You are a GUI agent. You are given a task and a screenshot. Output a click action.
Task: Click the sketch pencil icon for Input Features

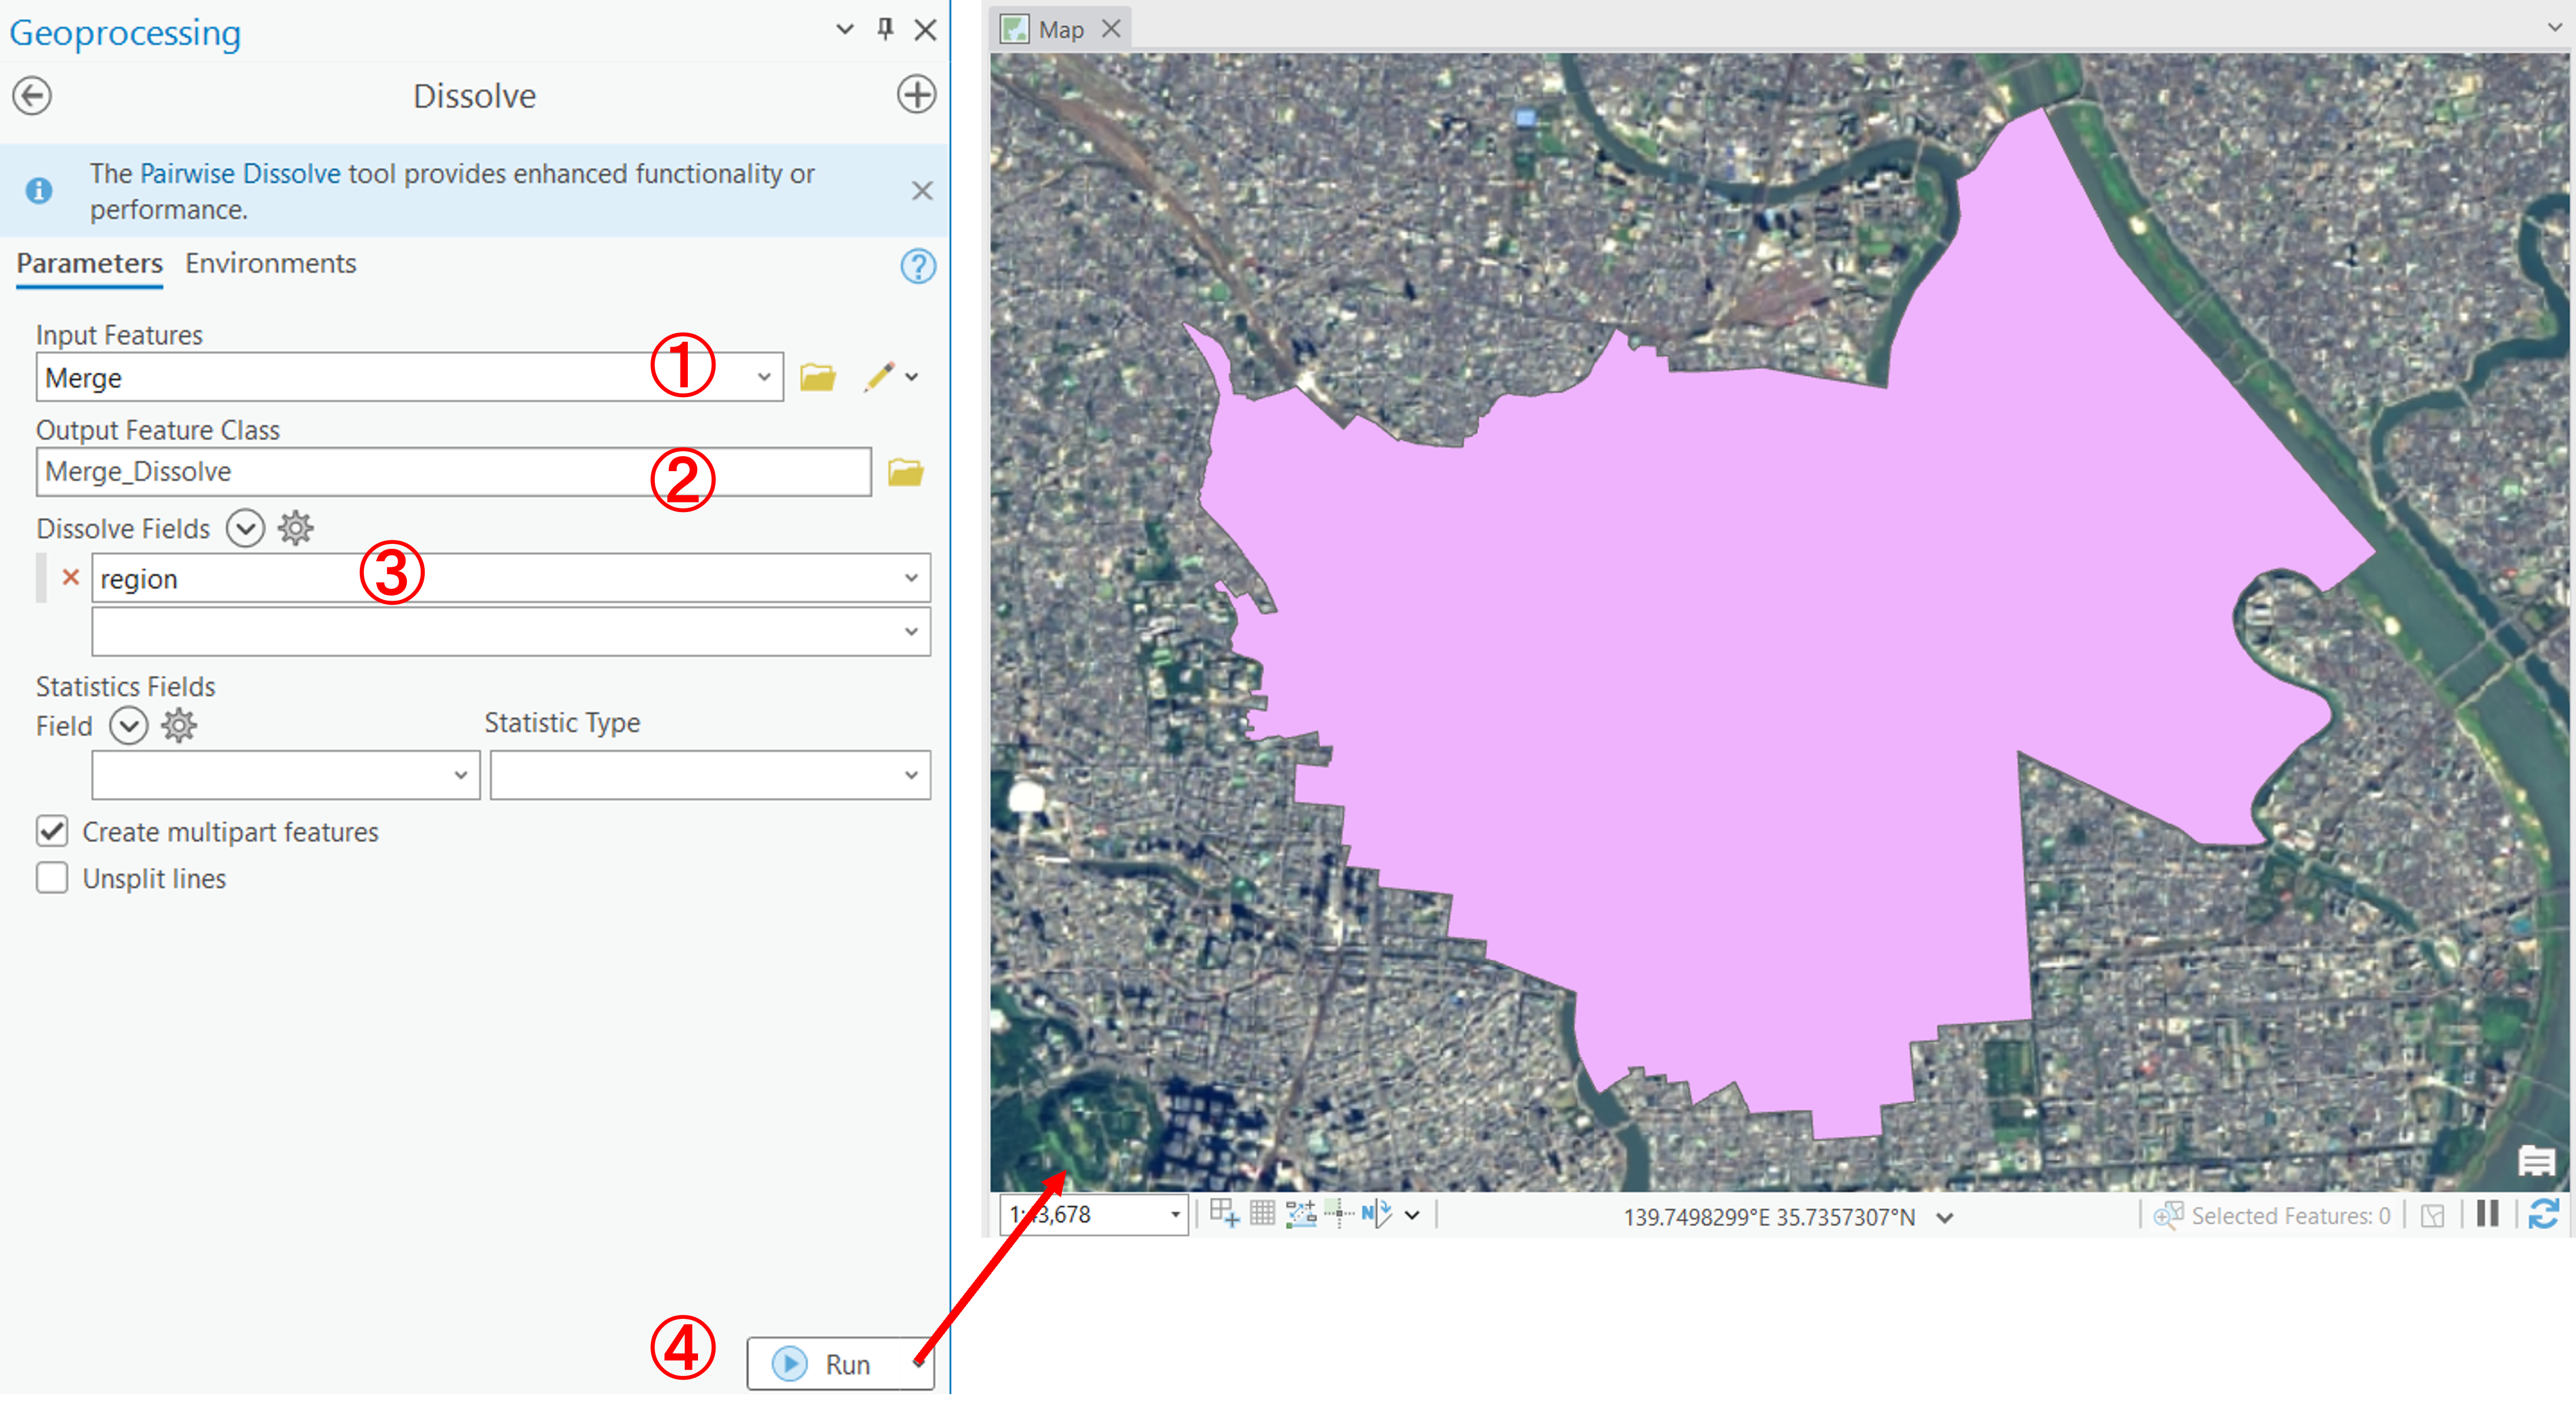click(879, 377)
